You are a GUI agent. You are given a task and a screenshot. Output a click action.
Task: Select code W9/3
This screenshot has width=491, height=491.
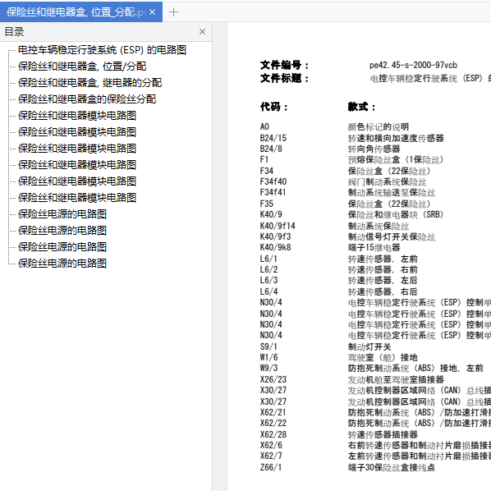click(269, 368)
